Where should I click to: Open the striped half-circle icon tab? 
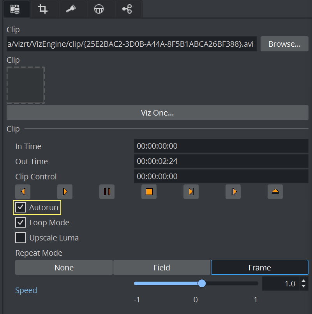pyautogui.click(x=99, y=9)
